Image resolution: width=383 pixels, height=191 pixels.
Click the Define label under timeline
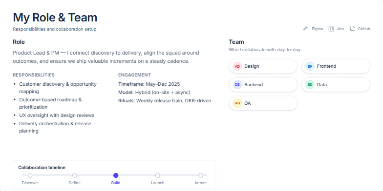click(x=74, y=183)
